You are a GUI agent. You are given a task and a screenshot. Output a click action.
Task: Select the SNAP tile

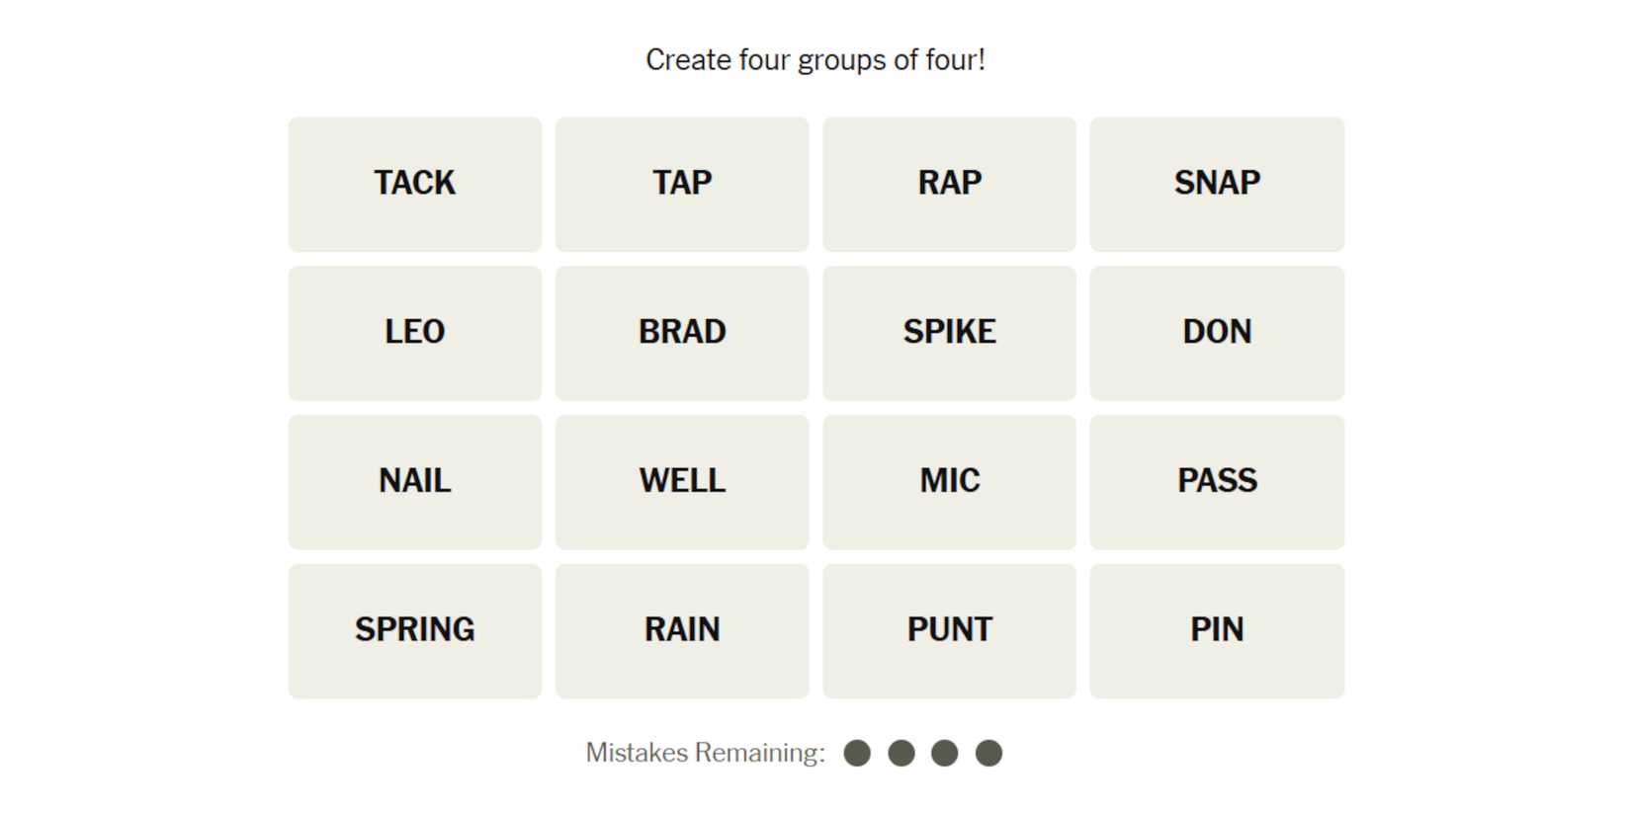1217,184
